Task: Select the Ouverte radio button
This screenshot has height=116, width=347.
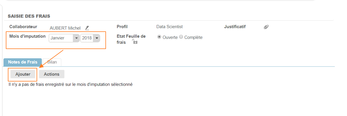Action: pyautogui.click(x=159, y=37)
